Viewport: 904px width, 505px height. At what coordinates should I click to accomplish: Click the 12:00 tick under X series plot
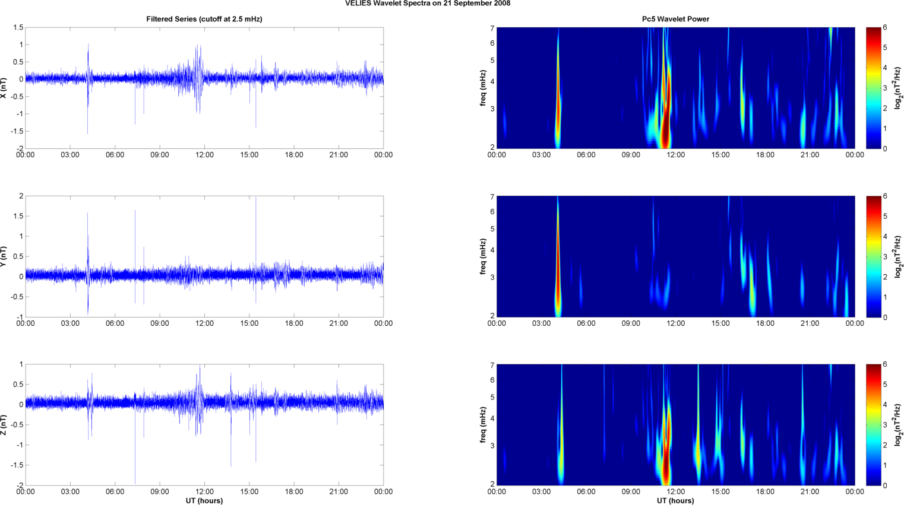coord(204,155)
